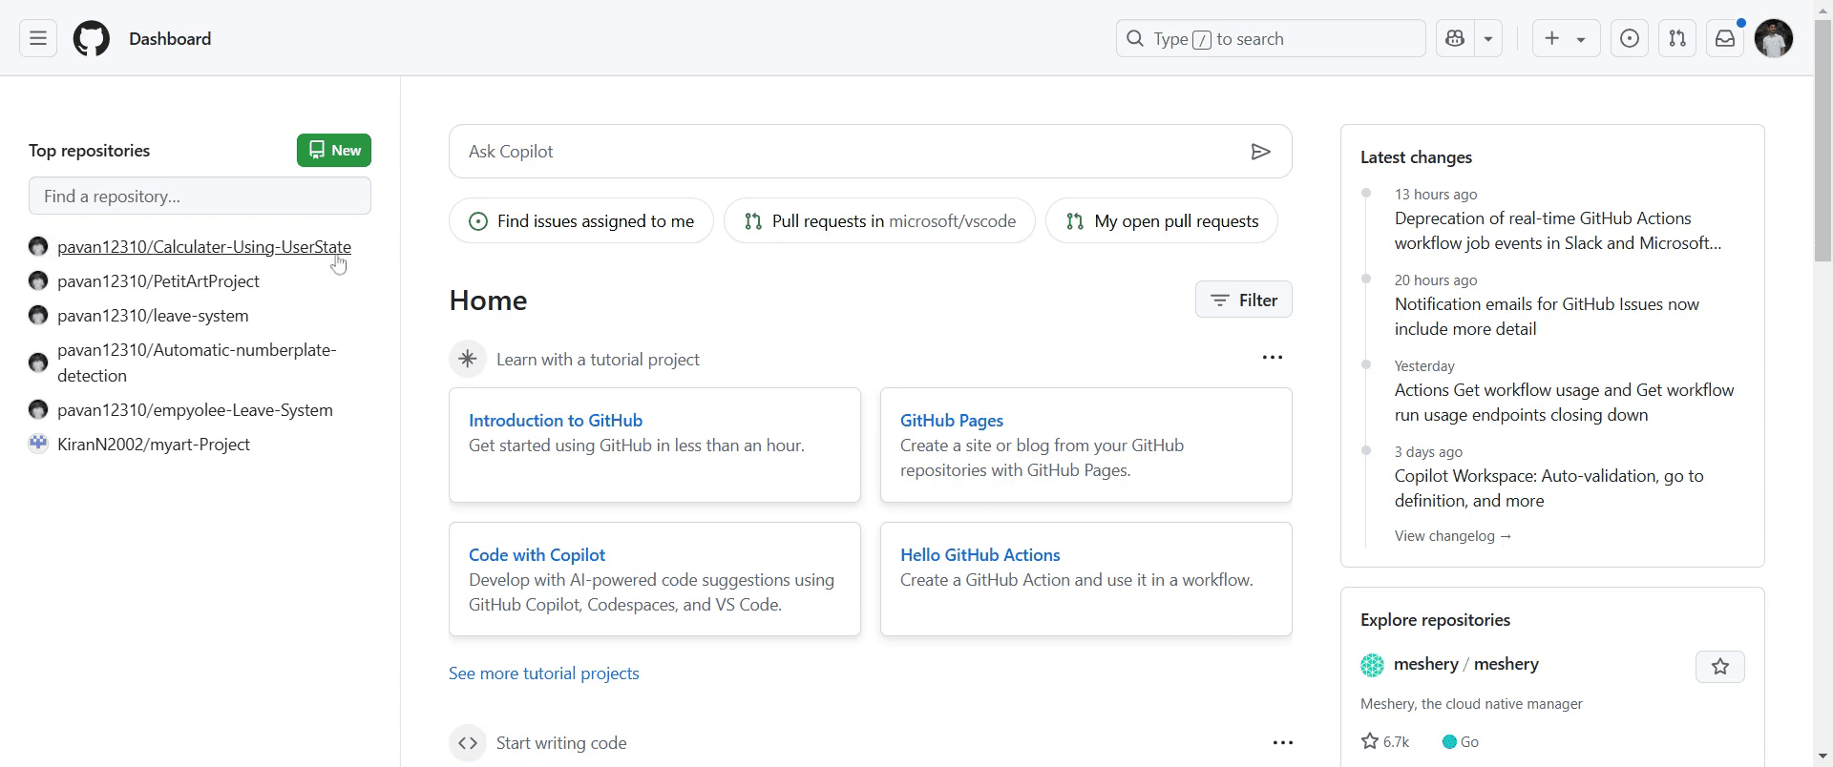Click the GitHub logo icon
Image resolution: width=1833 pixels, height=767 pixels.
[x=92, y=39]
